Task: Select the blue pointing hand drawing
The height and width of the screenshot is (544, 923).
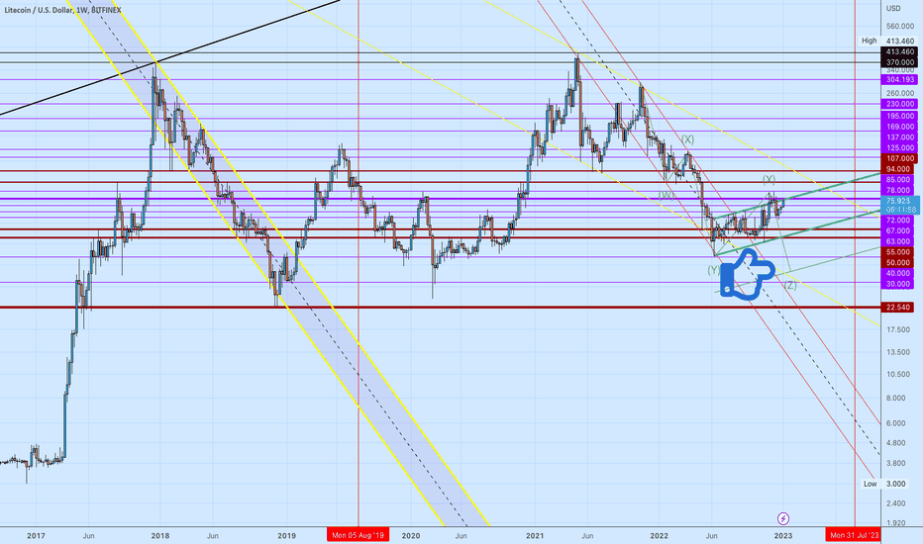Action: [747, 275]
